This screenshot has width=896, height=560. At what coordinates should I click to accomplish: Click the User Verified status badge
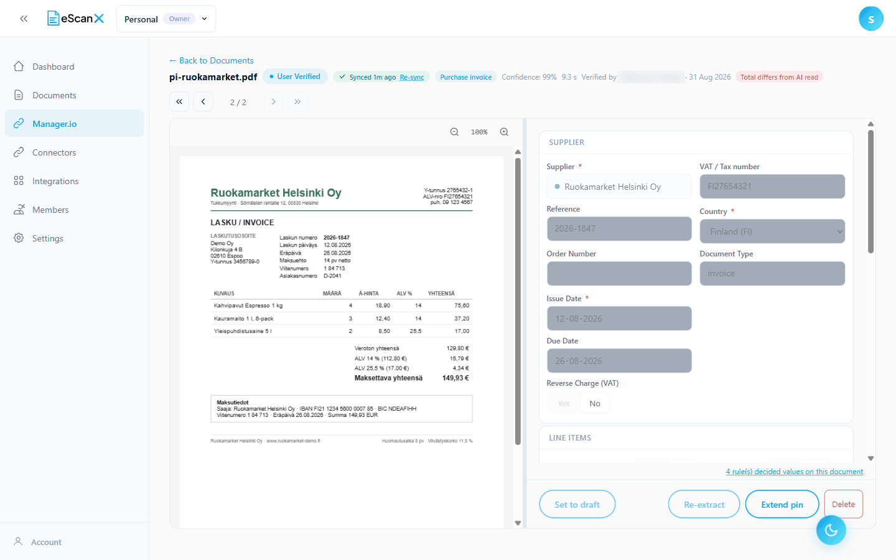point(295,77)
